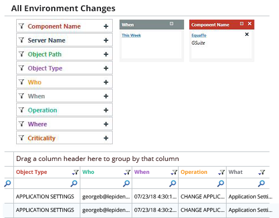The width and height of the screenshot is (279, 218).
Task: Select the Operation filter entry
Action: [64, 110]
